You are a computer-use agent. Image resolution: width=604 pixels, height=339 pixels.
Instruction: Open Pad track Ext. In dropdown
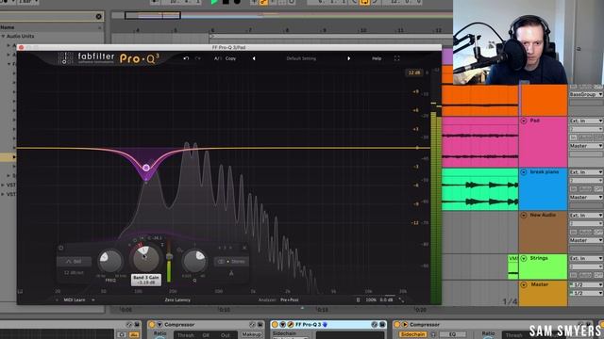(586, 121)
